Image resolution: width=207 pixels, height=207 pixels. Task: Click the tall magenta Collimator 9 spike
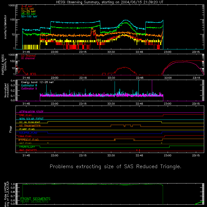tap(152, 87)
